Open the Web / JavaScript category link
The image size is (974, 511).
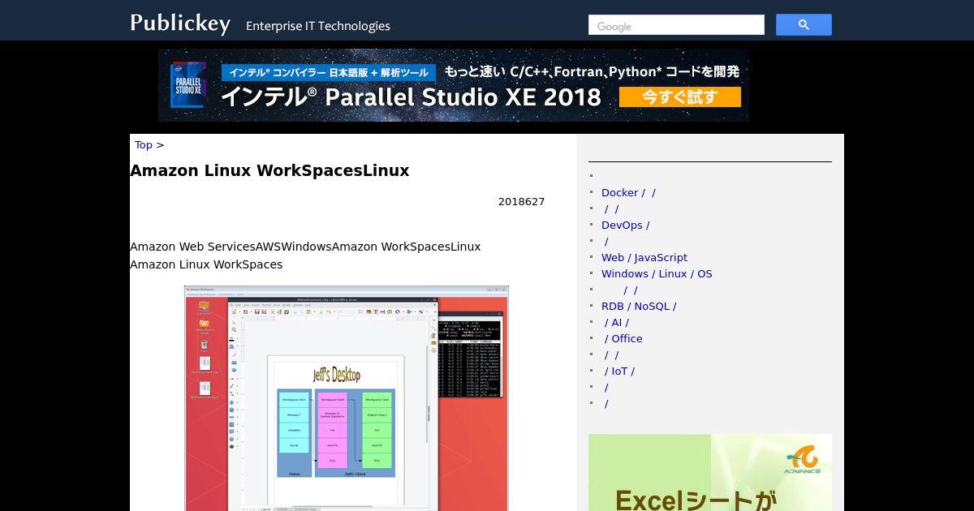click(644, 257)
